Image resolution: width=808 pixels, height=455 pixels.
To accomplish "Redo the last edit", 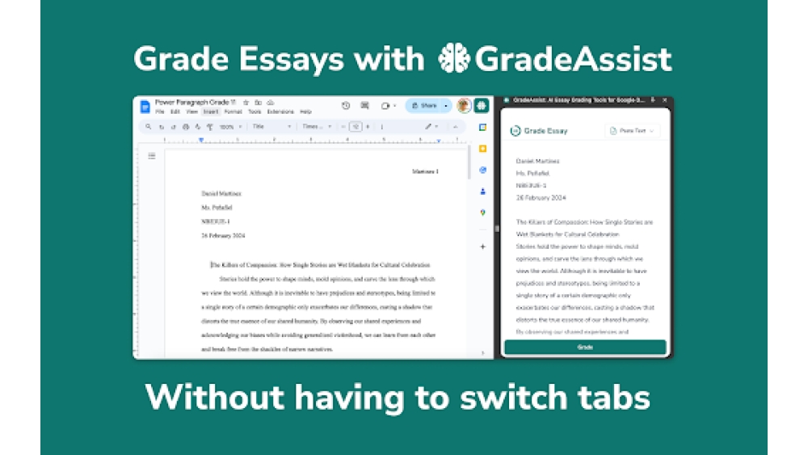I will click(x=173, y=127).
